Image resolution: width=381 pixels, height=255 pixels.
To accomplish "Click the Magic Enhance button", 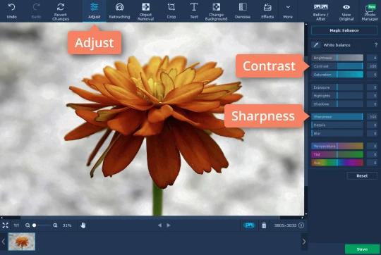I will pos(344,30).
